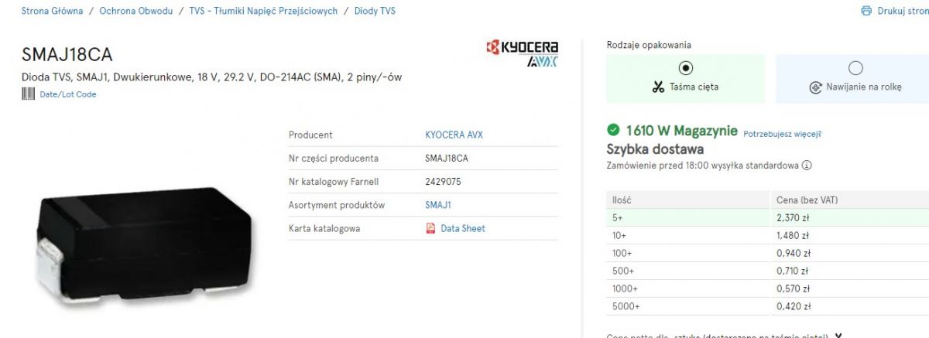Click price 2,370 zł
The image size is (929, 338).
click(x=794, y=217)
